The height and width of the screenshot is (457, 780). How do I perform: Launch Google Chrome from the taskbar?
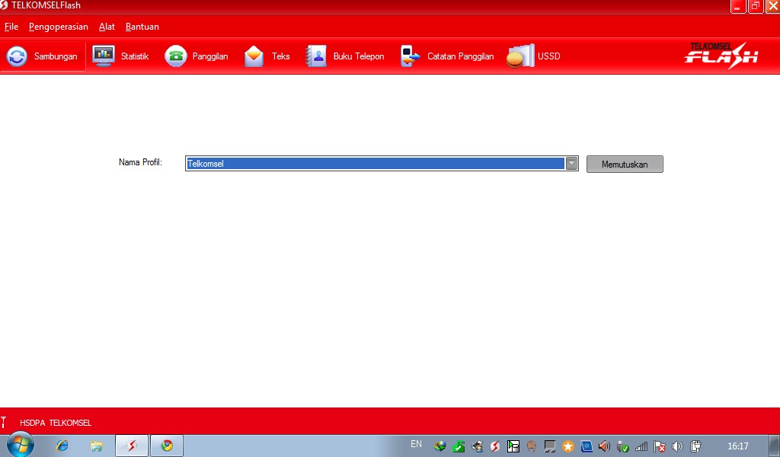166,446
